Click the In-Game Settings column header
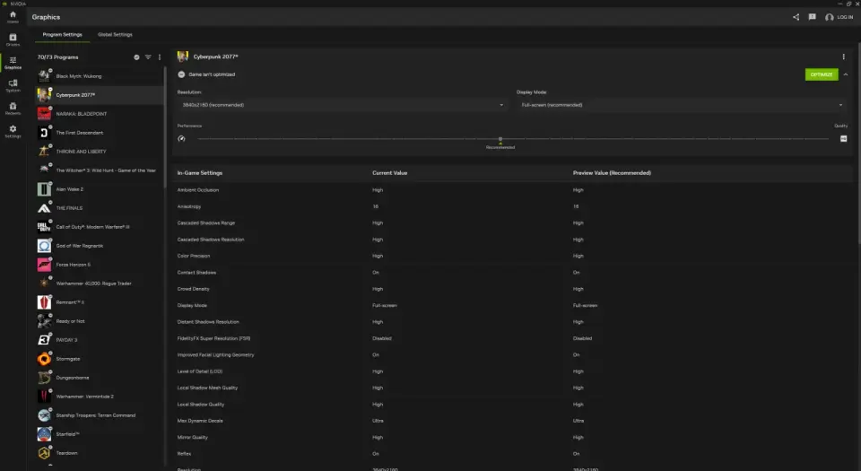Viewport: 861px width, 471px height. 200,173
